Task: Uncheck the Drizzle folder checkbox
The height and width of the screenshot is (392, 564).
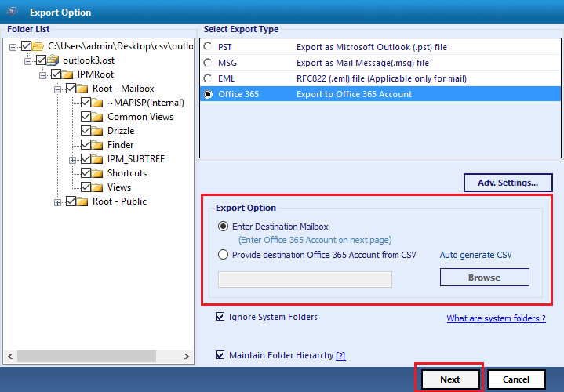Action: pos(86,131)
